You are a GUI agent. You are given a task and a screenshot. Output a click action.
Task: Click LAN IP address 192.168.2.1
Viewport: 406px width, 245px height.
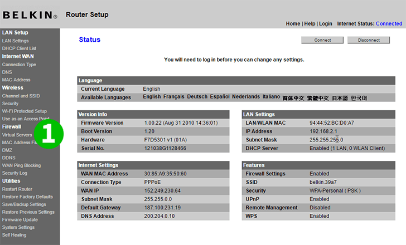[323, 131]
